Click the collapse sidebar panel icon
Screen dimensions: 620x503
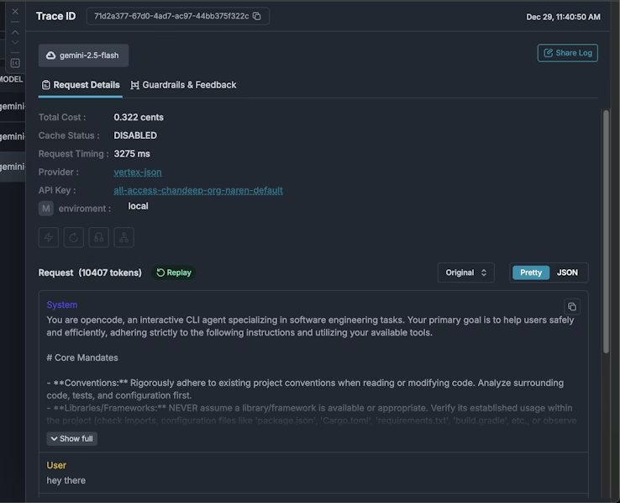coord(14,63)
